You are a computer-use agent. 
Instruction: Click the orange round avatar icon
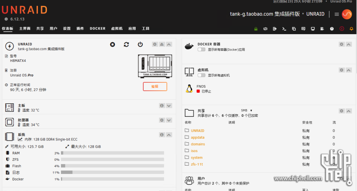pyautogui.click(x=347, y=14)
